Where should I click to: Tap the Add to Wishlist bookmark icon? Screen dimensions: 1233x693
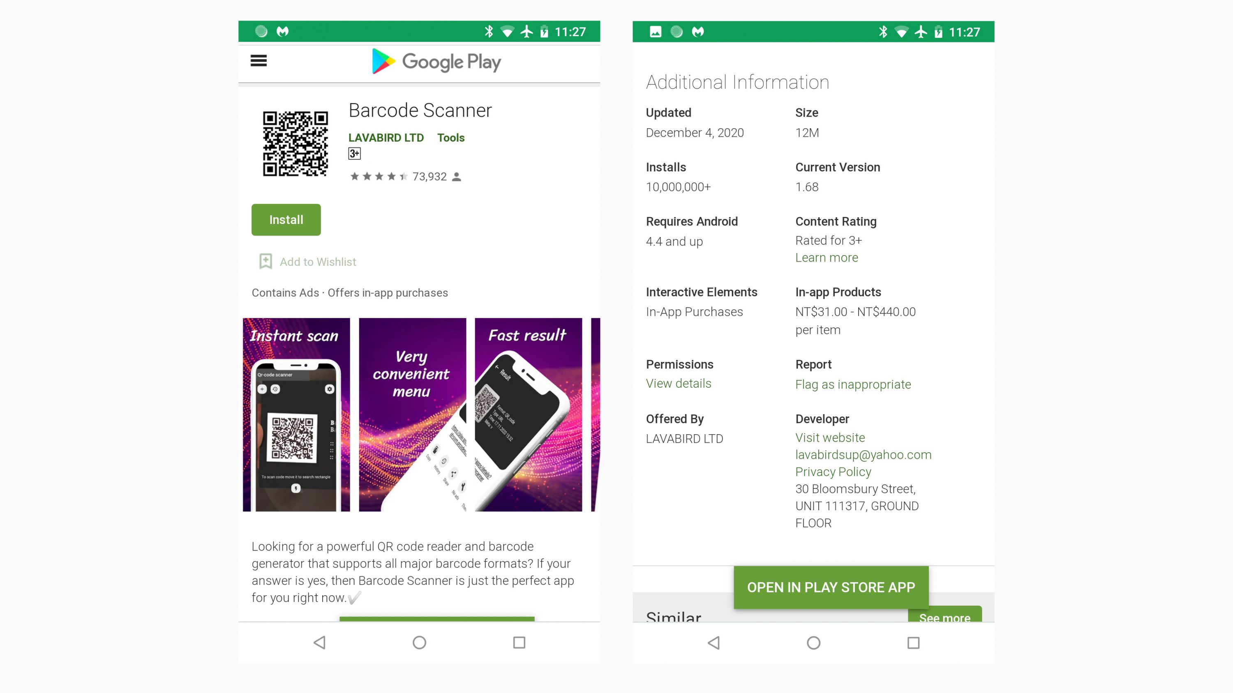[x=266, y=262]
